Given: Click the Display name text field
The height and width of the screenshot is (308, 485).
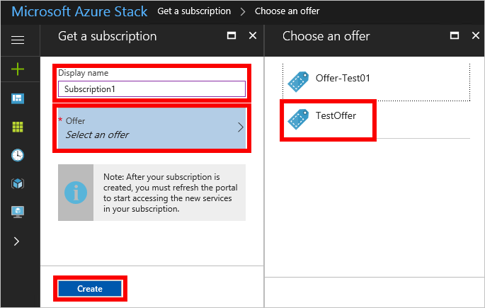Looking at the screenshot, I should (x=151, y=89).
